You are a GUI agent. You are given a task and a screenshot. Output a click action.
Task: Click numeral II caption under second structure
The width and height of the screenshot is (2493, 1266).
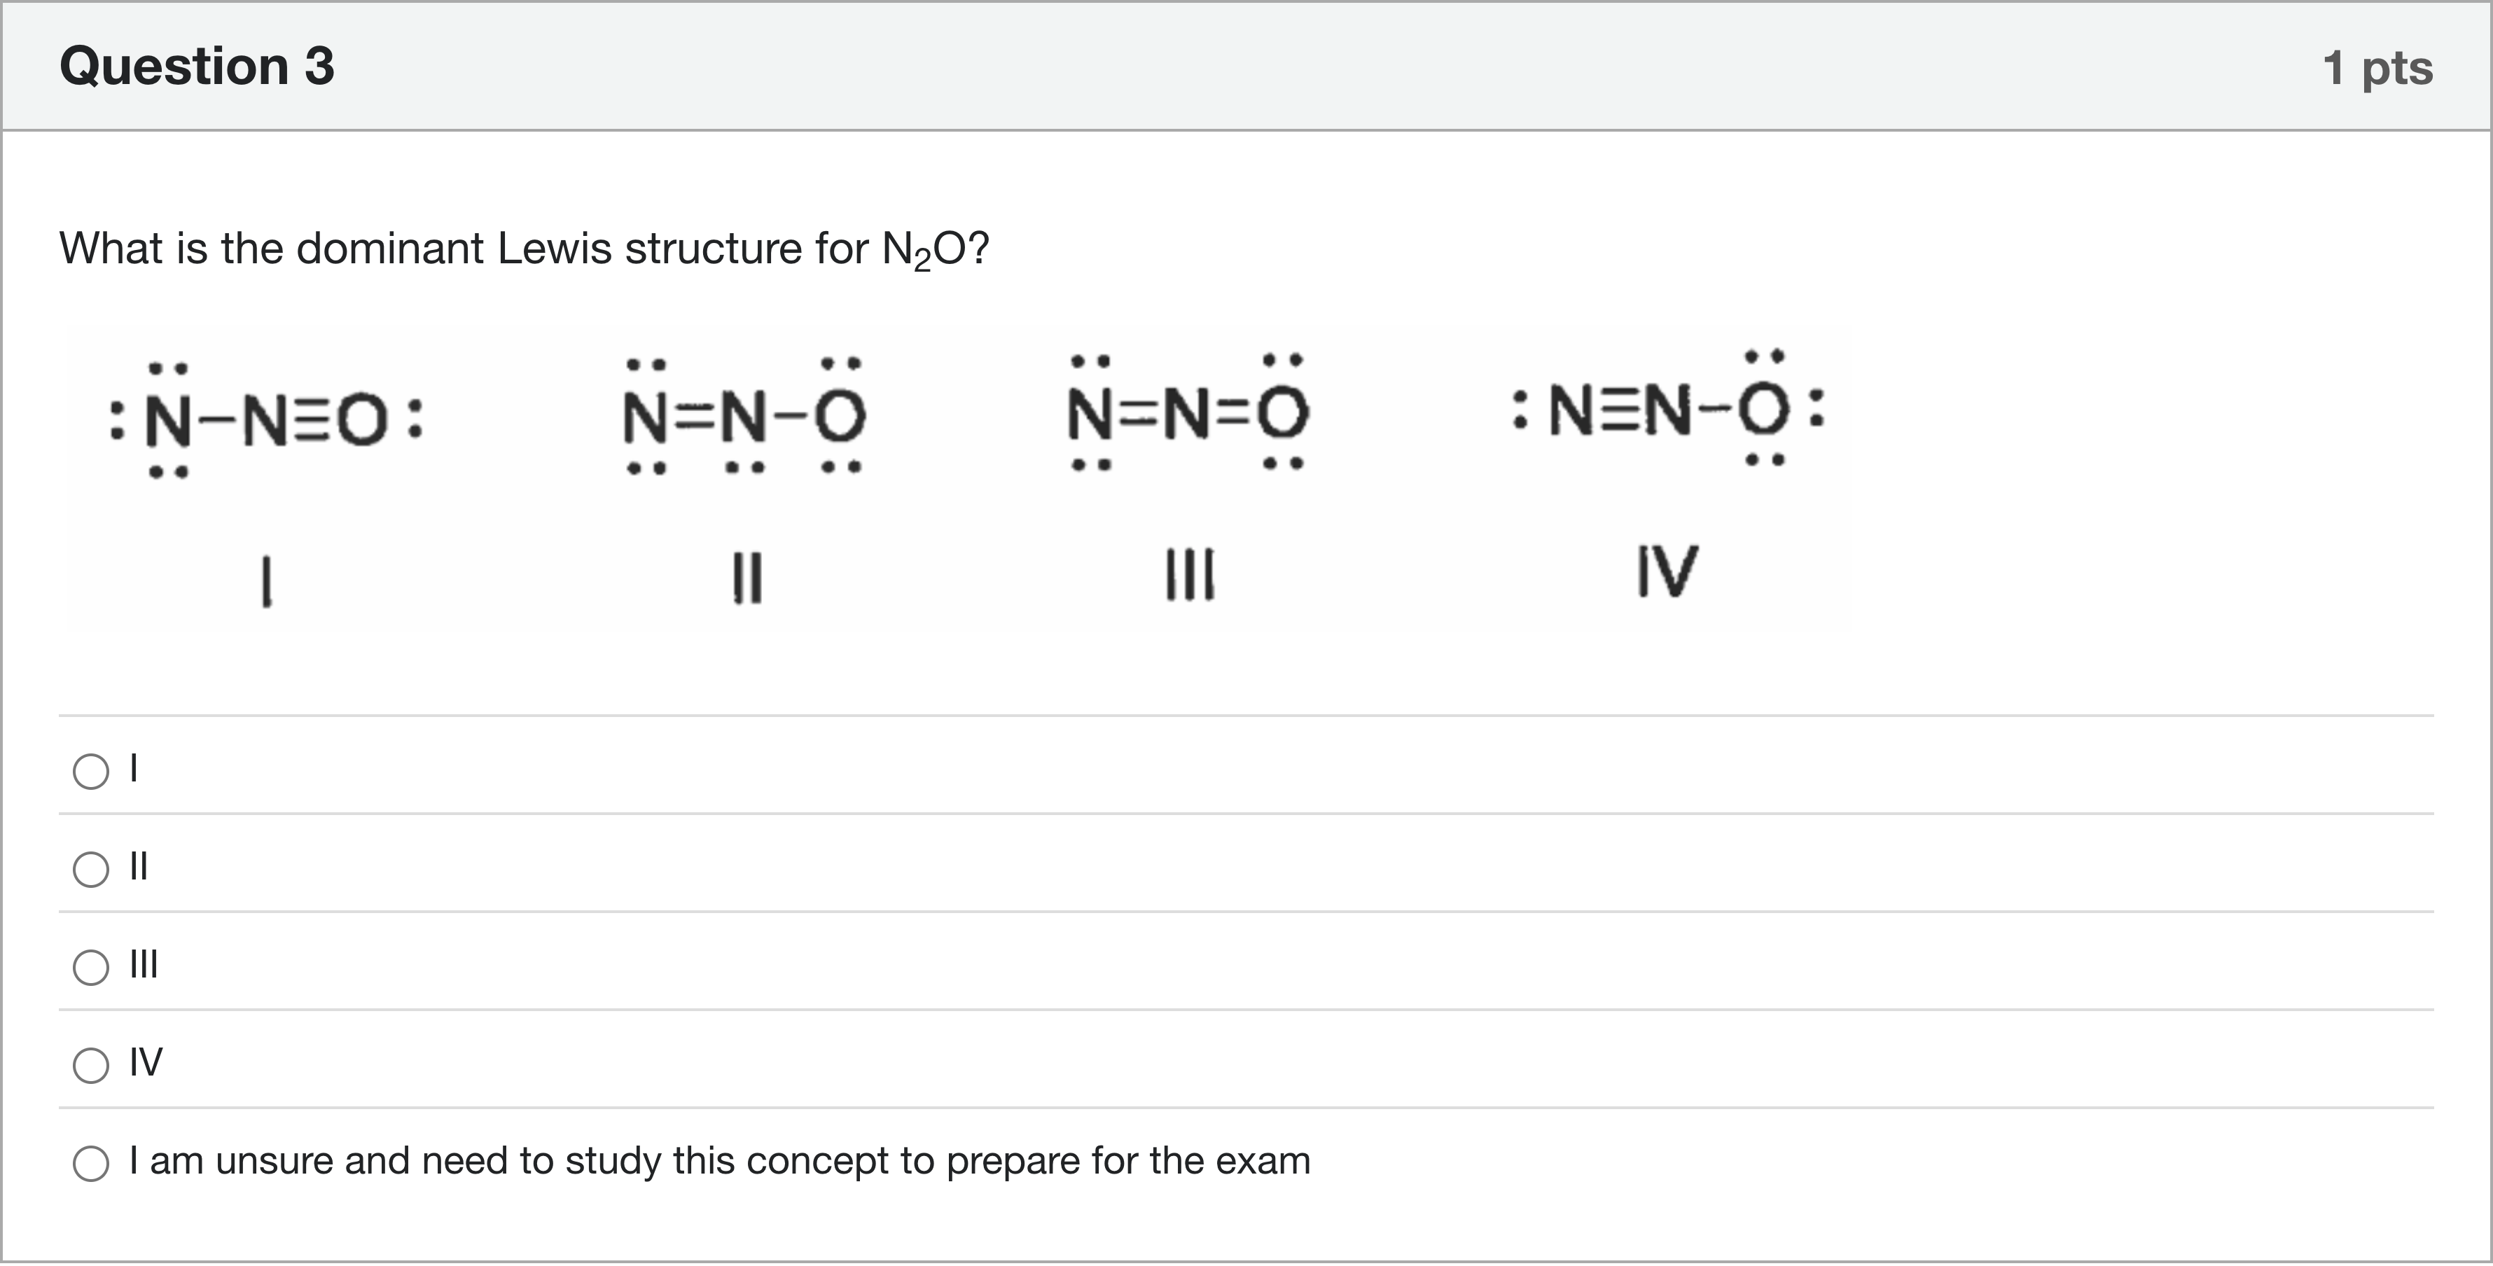click(x=747, y=577)
